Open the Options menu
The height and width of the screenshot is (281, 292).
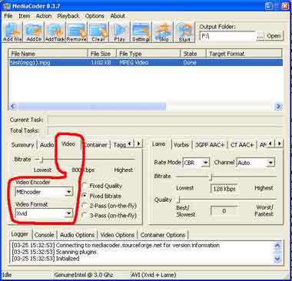pos(95,16)
